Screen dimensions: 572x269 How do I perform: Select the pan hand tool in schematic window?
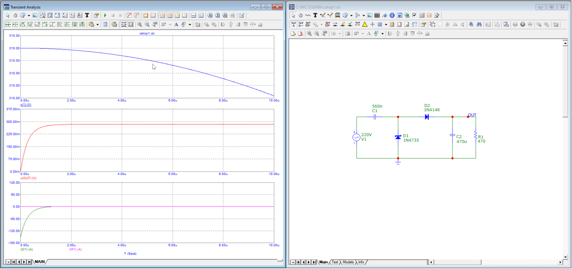click(301, 15)
